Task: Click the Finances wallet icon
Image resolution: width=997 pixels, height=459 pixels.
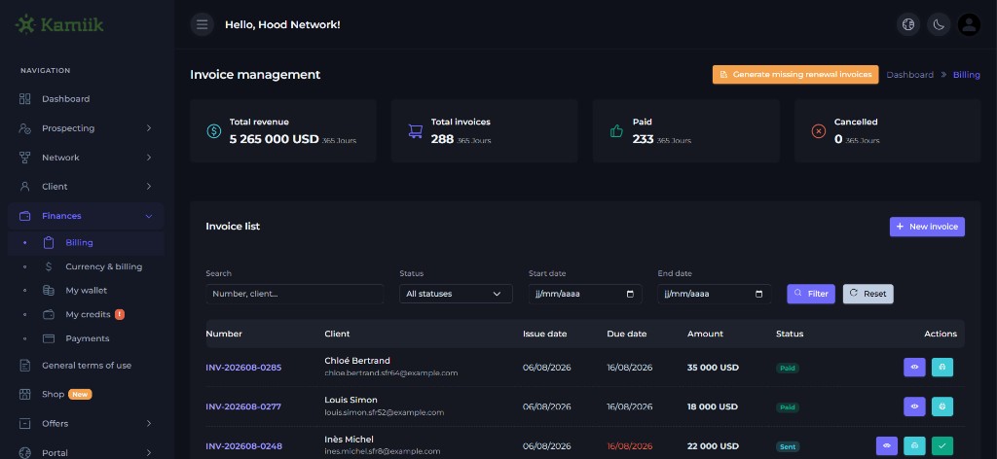Action: 24,216
